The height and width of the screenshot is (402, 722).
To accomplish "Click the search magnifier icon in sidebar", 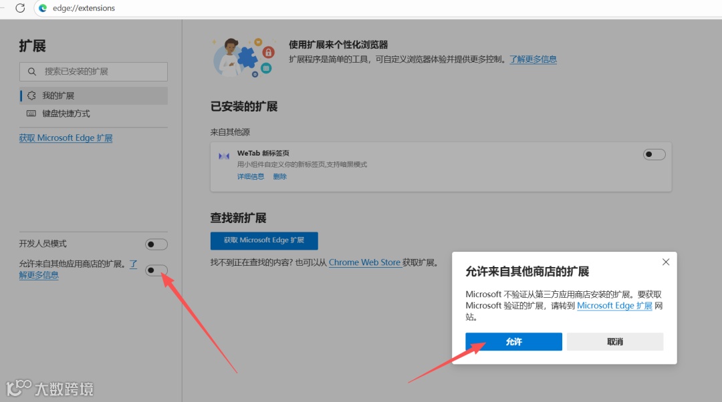I will [x=32, y=71].
